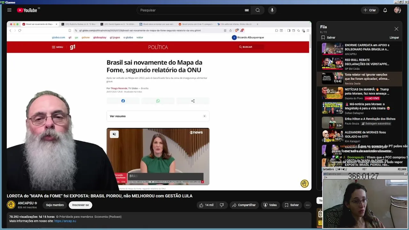Click the magnifier search button

(258, 10)
